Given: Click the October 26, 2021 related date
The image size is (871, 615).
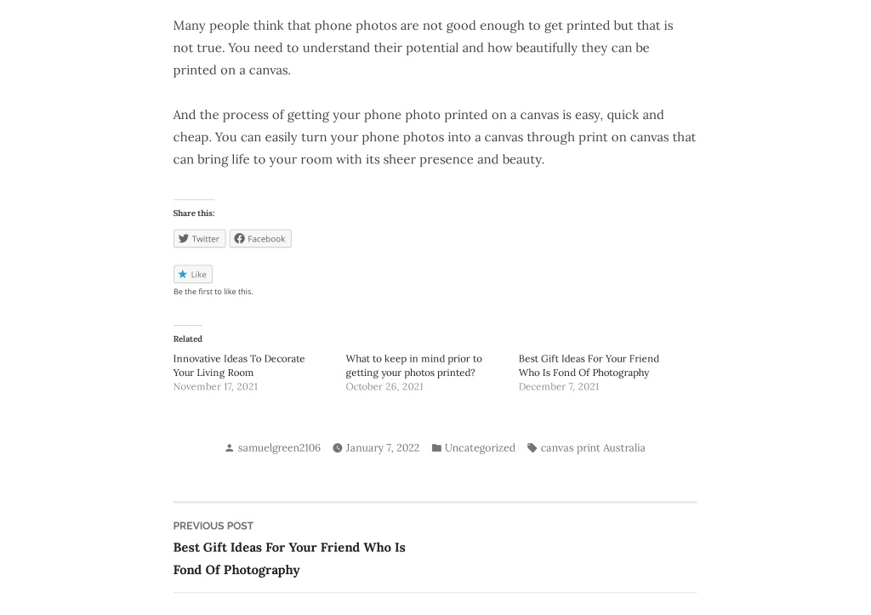Looking at the screenshot, I should click(384, 387).
